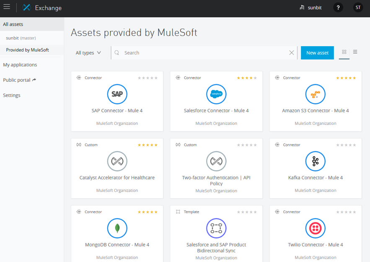Click the Assets provided by MuleSoft heading
The height and width of the screenshot is (262, 370).
pyautogui.click(x=134, y=33)
